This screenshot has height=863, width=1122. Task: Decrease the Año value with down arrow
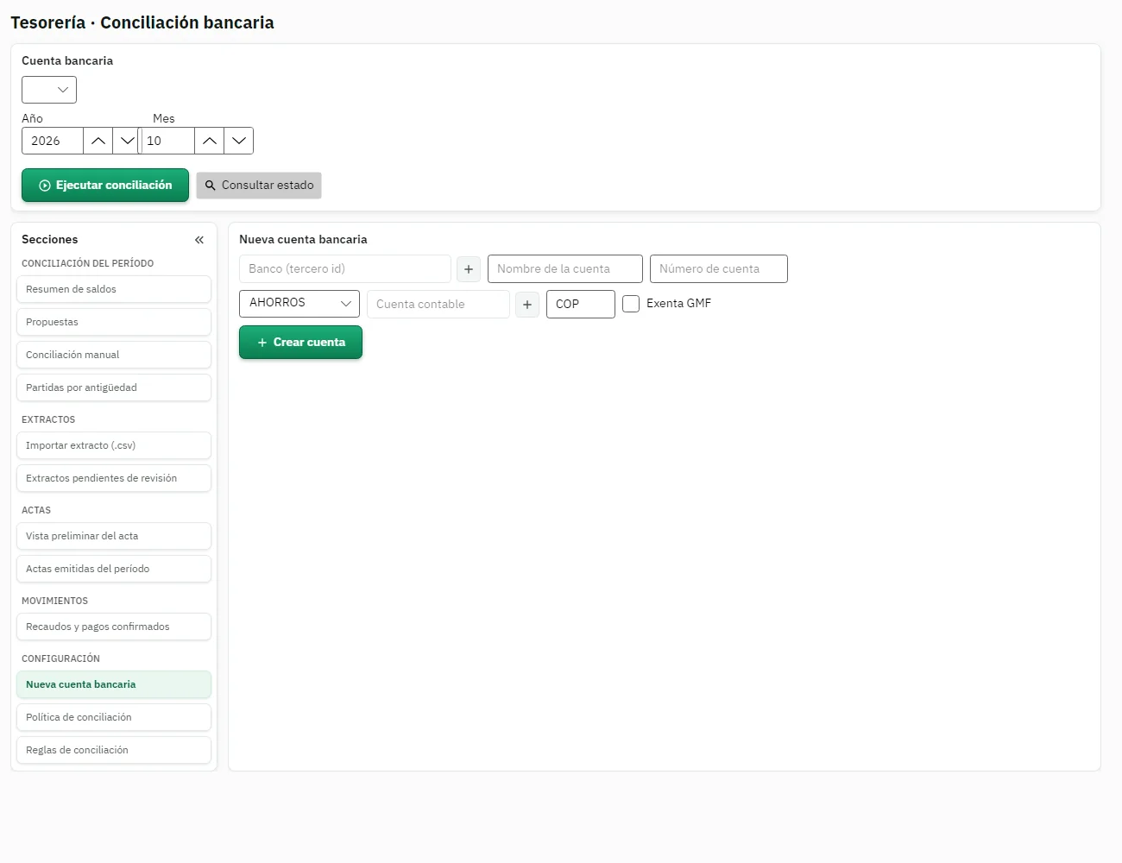(x=127, y=141)
